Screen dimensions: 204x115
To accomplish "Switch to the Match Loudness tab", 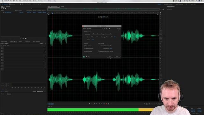I will point(36,41).
